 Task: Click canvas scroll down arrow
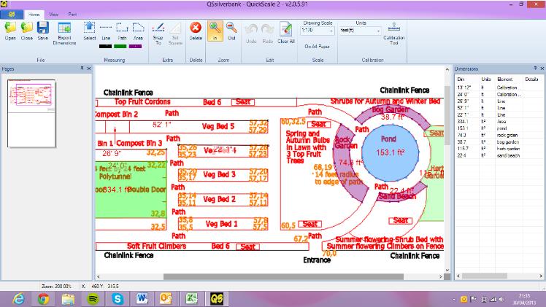[x=447, y=270]
